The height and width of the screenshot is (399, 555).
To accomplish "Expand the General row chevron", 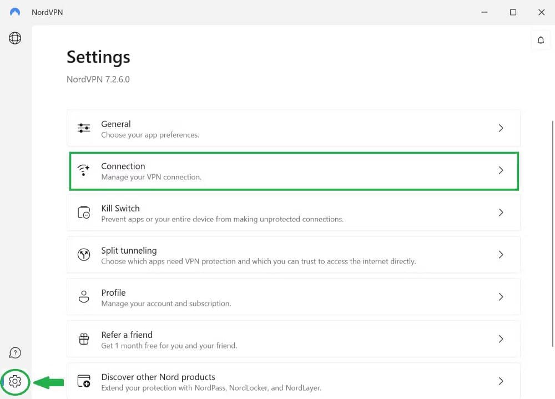I will pyautogui.click(x=501, y=128).
